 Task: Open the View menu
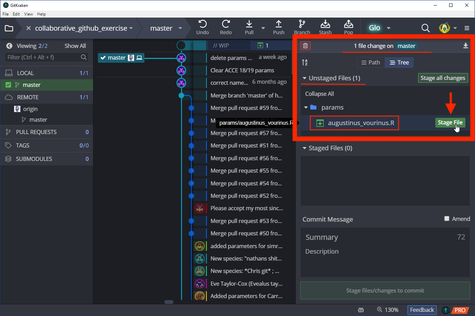coord(29,14)
